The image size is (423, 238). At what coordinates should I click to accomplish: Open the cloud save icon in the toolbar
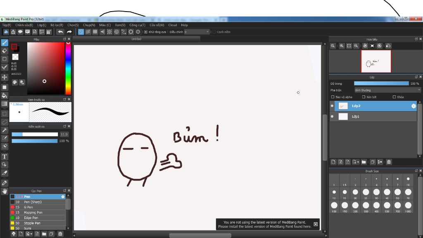click(x=6, y=32)
